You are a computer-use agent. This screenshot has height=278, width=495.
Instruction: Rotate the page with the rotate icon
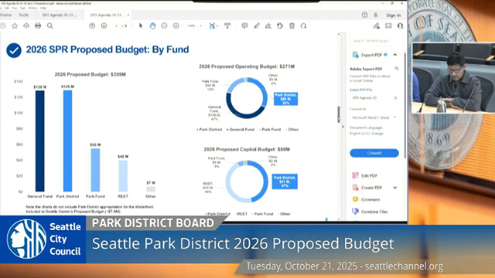coord(303,25)
